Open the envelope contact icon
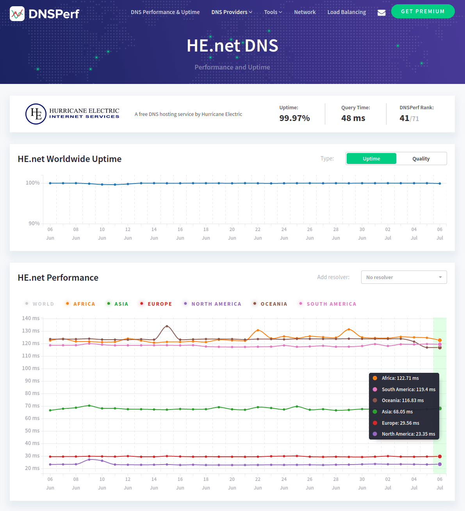The height and width of the screenshot is (511, 465). point(381,12)
